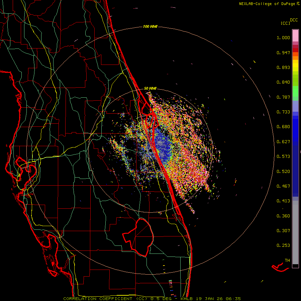Select the 0.787 legend value

point(283,97)
